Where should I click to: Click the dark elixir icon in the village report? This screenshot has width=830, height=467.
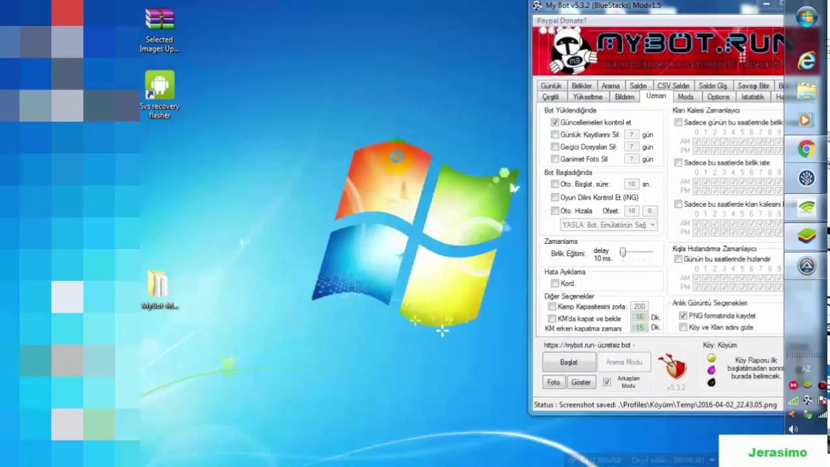(711, 383)
